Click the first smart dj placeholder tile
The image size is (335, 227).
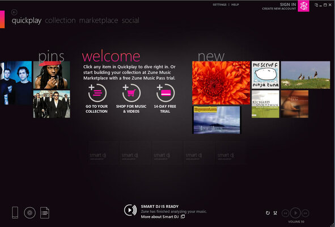pos(103,153)
